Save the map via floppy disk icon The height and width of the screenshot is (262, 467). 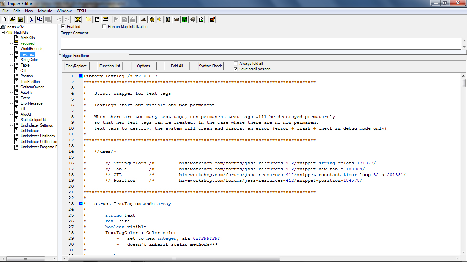[20, 19]
